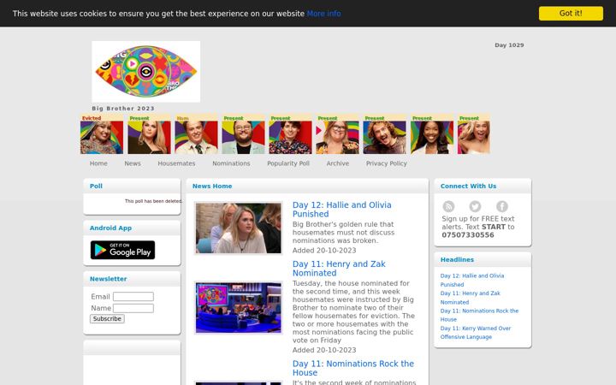Open the Nominations menu item
Image resolution: width=616 pixels, height=385 pixels.
231,163
